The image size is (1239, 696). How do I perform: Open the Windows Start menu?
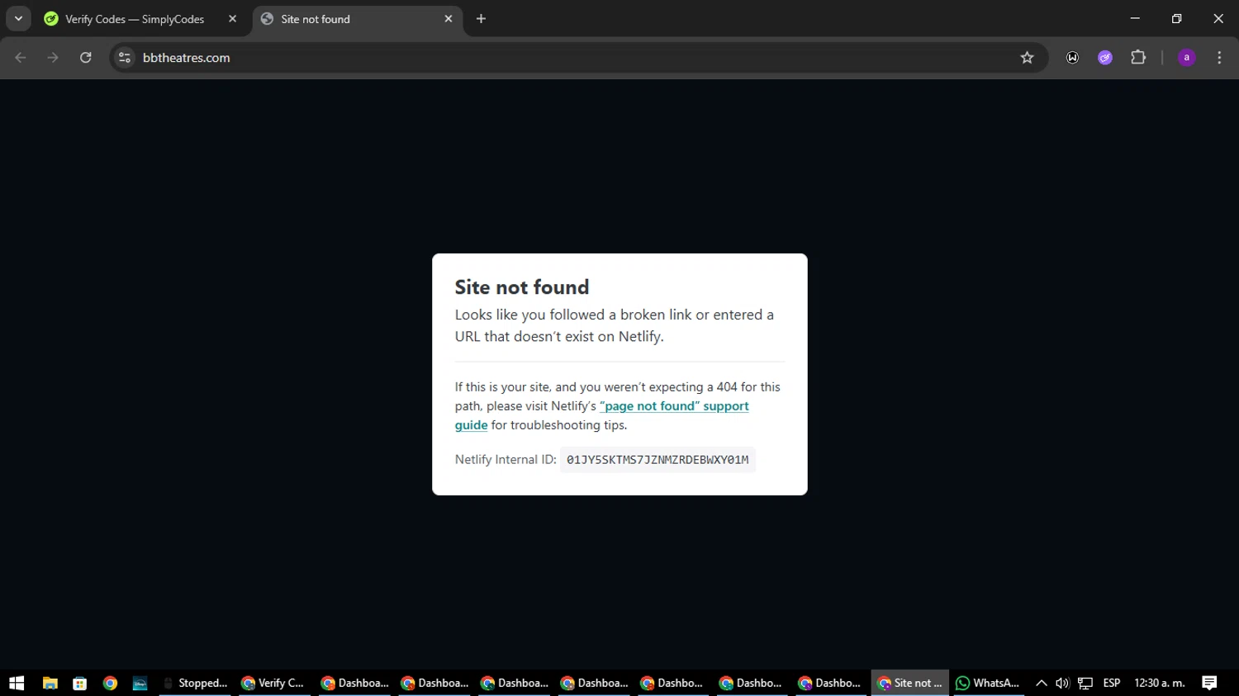click(17, 683)
